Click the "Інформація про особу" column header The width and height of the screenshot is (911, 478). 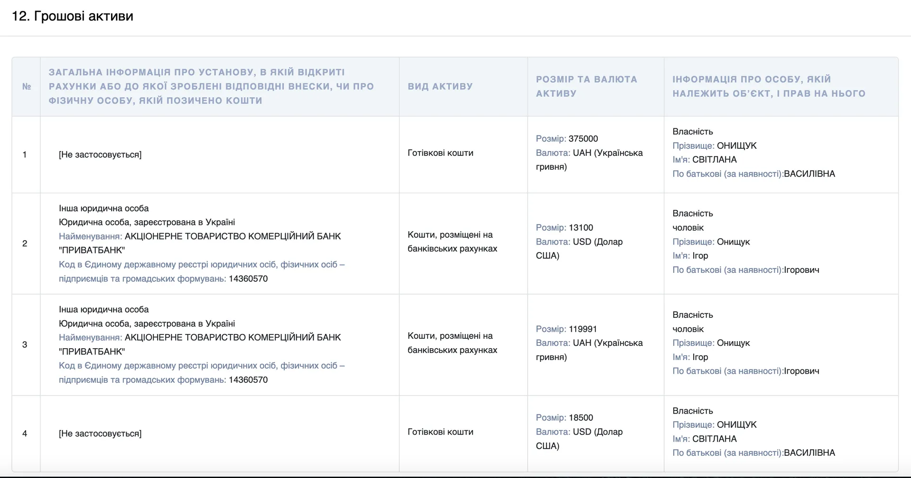(x=769, y=86)
